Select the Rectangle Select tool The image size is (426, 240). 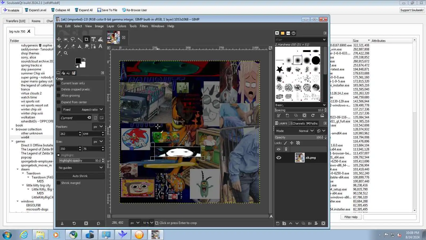point(66,39)
